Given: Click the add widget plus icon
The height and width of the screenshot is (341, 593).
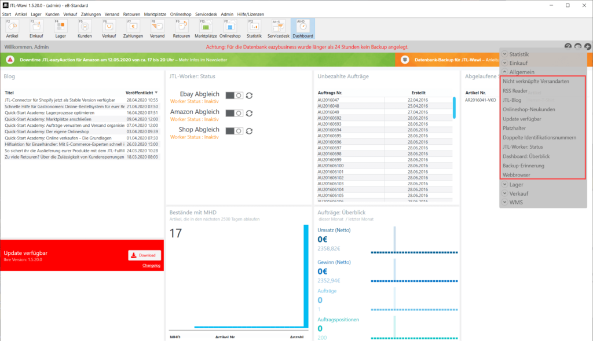Looking at the screenshot, I should point(587,46).
